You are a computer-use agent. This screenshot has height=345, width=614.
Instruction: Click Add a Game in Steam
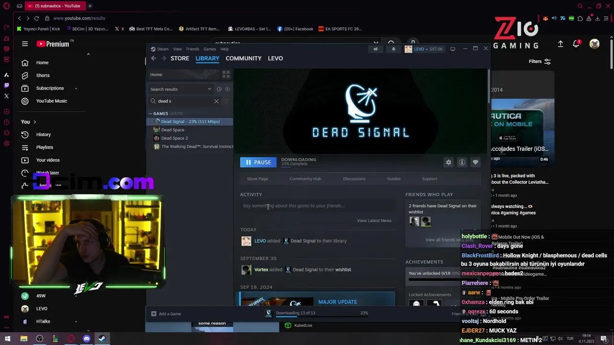[166, 314]
